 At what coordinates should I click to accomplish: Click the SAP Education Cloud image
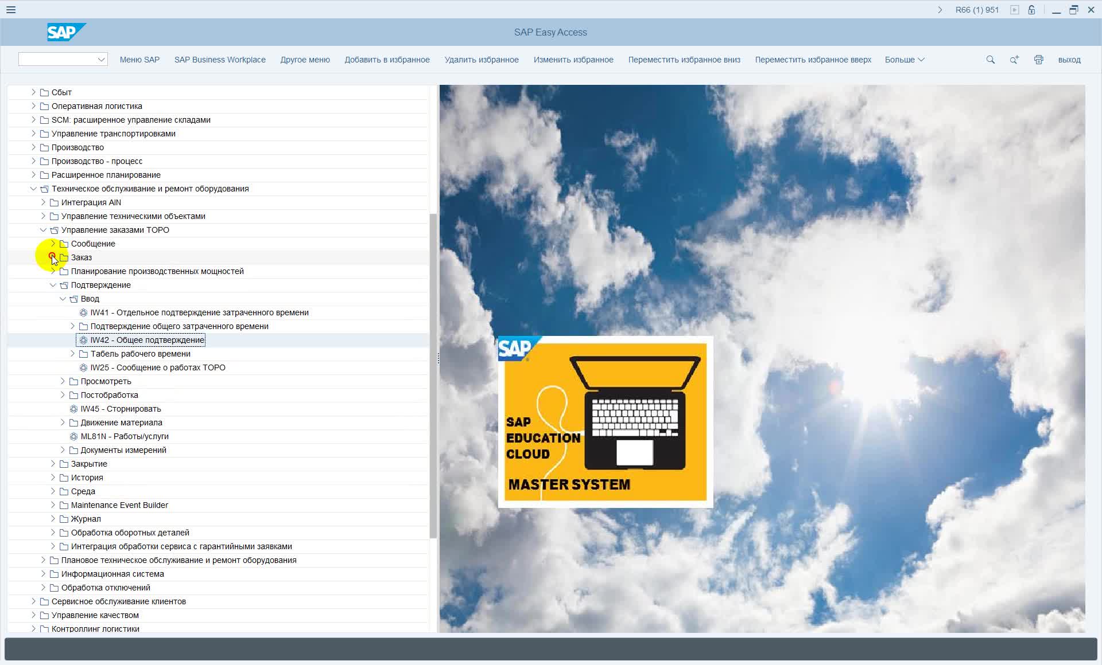point(606,421)
